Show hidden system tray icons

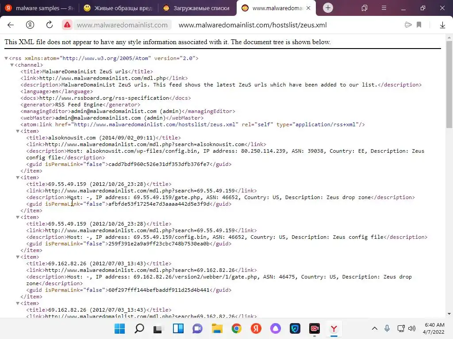click(x=374, y=328)
